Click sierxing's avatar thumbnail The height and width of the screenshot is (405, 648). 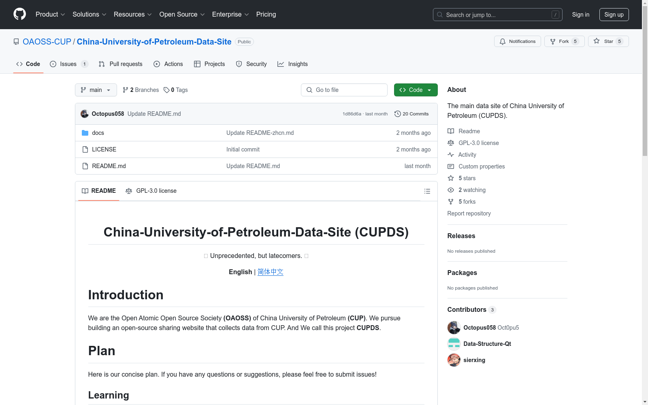[x=454, y=360]
